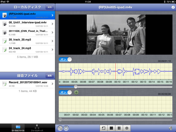This screenshot has height=132, width=176.
Task: Stop playback with the square button
Action: [x=111, y=128]
